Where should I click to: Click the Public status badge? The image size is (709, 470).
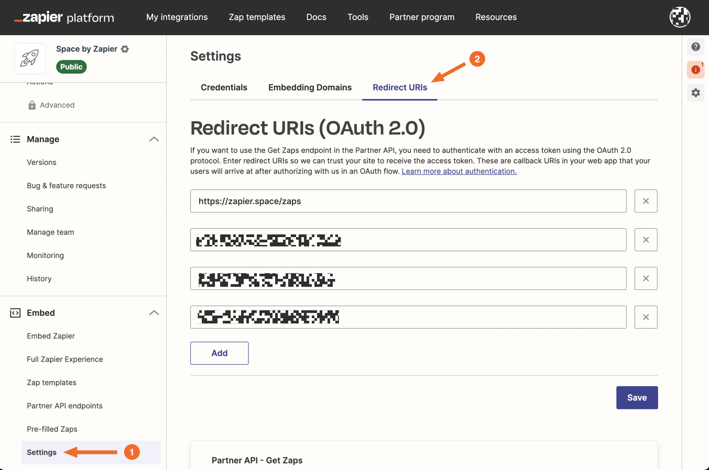pyautogui.click(x=71, y=67)
